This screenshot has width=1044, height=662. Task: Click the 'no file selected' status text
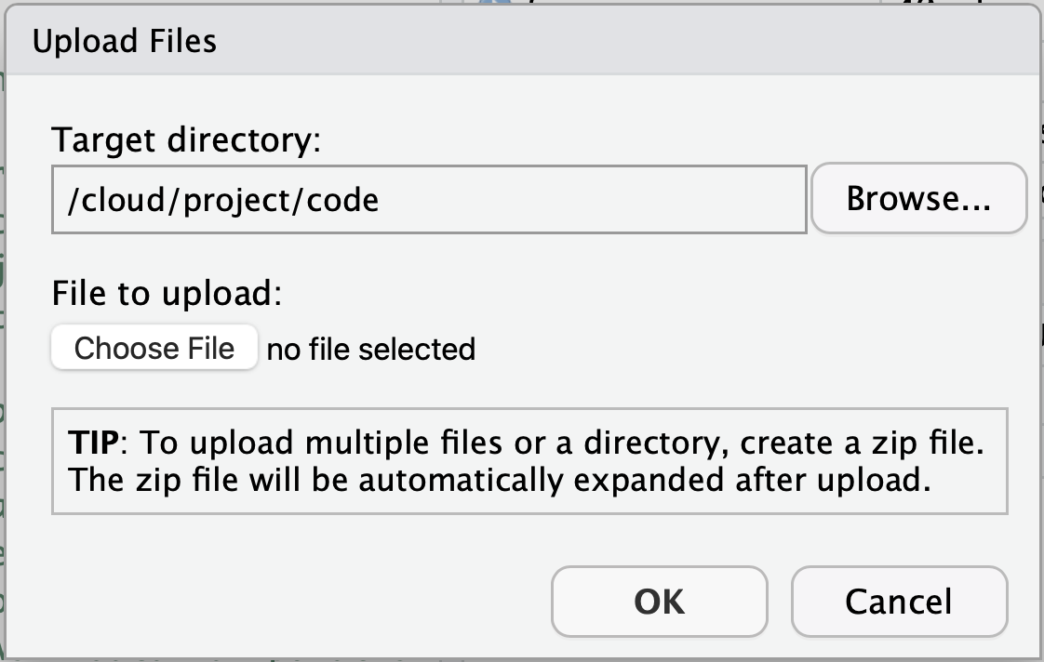371,350
